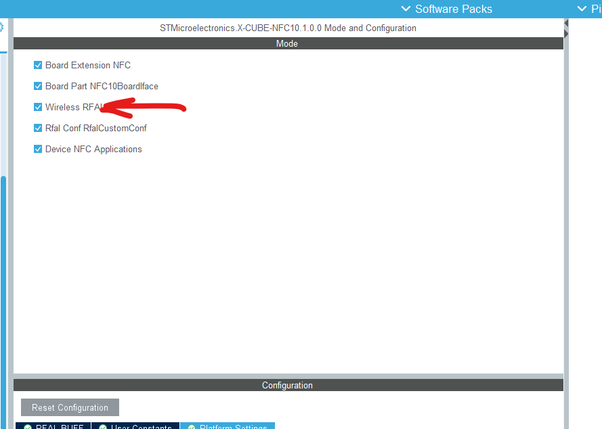Click the Device NFC Applications label
The height and width of the screenshot is (429, 602).
[93, 150]
